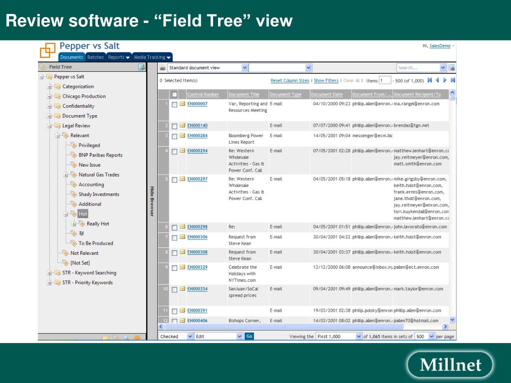This screenshot has height=383, width=511.
Task: Expand the Categorization folder node
Action: tap(49, 87)
